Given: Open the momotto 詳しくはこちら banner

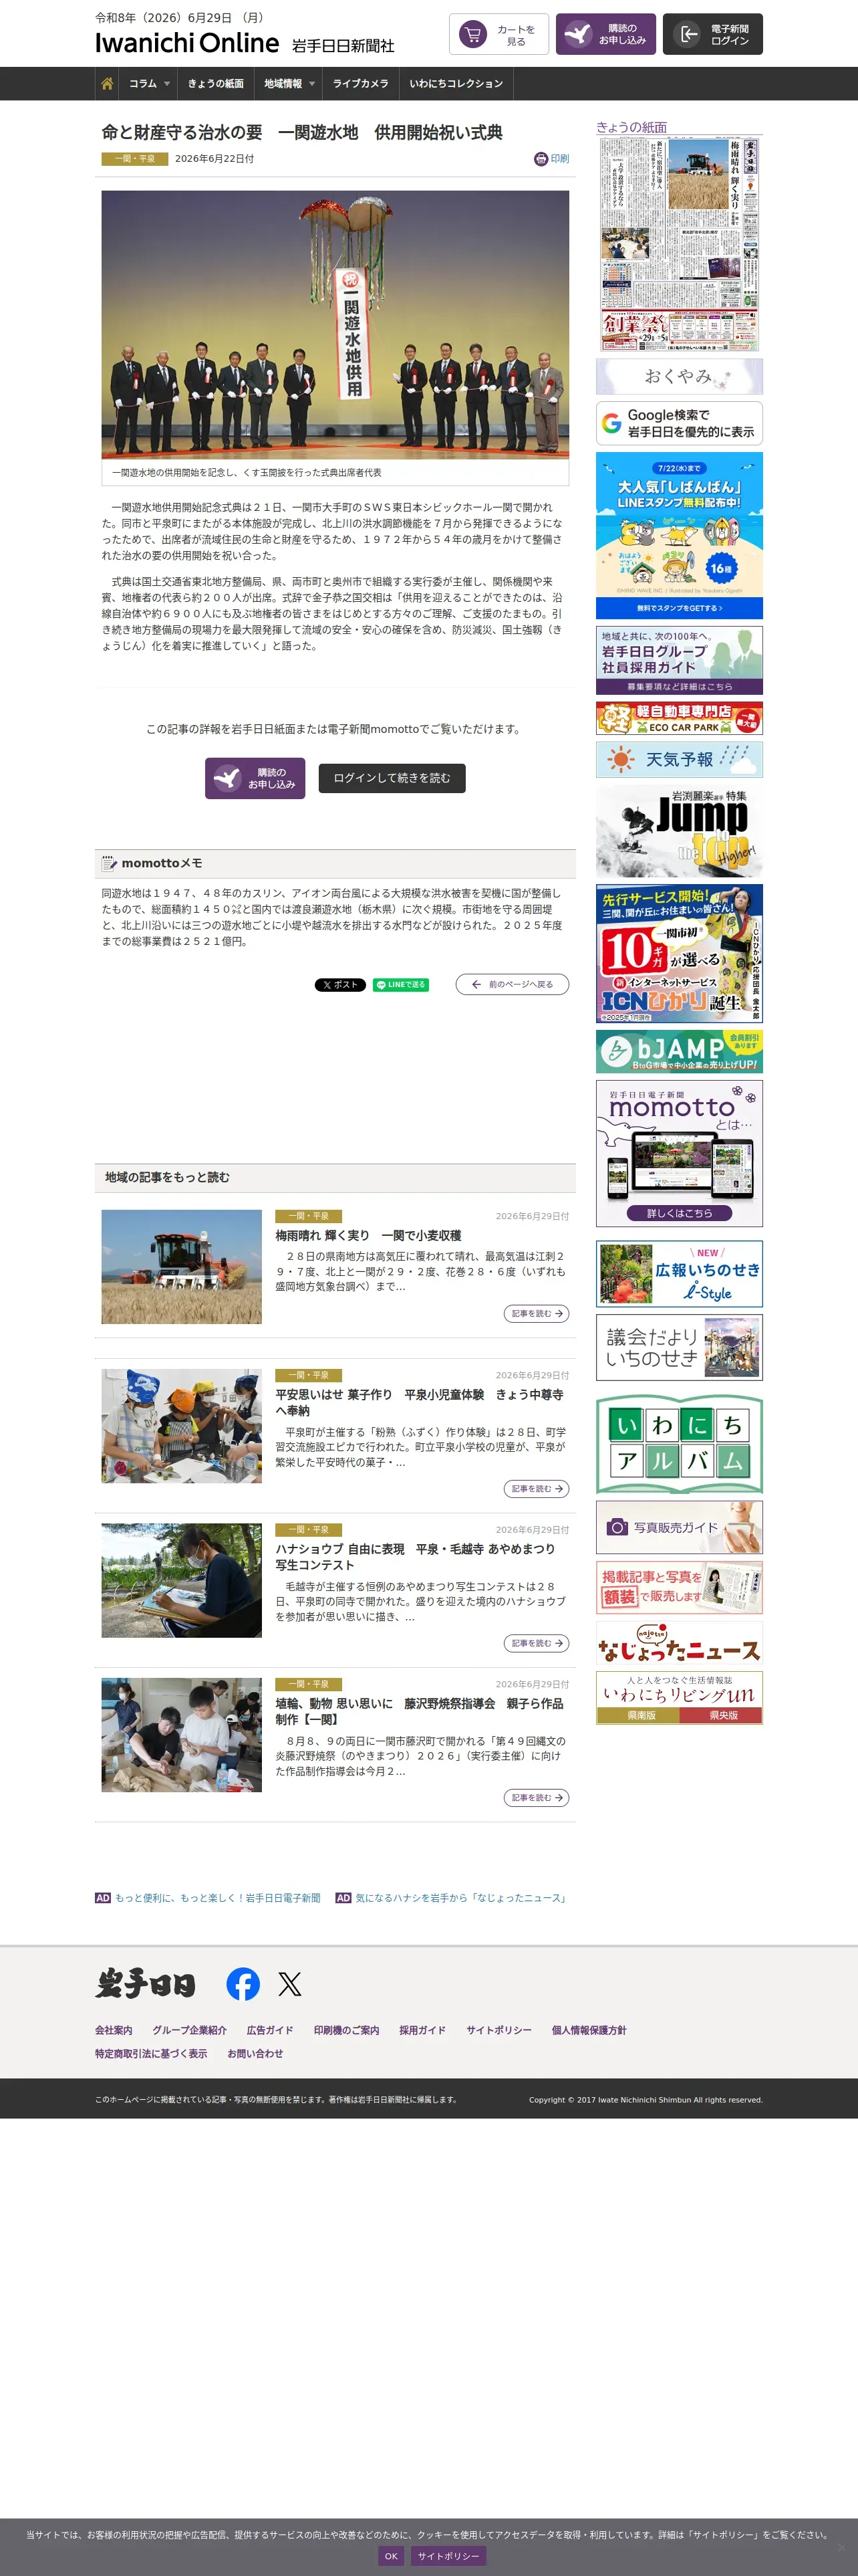Looking at the screenshot, I should [679, 1153].
